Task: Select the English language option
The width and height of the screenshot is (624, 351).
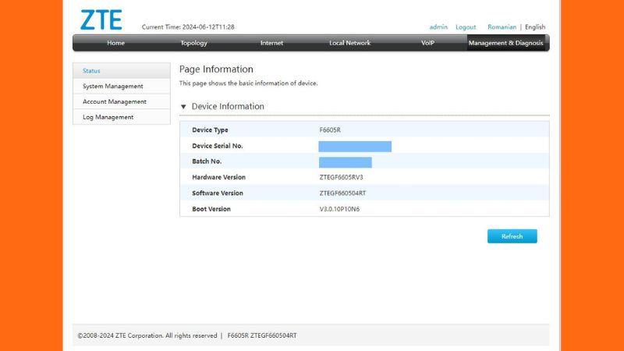Action: tap(535, 27)
